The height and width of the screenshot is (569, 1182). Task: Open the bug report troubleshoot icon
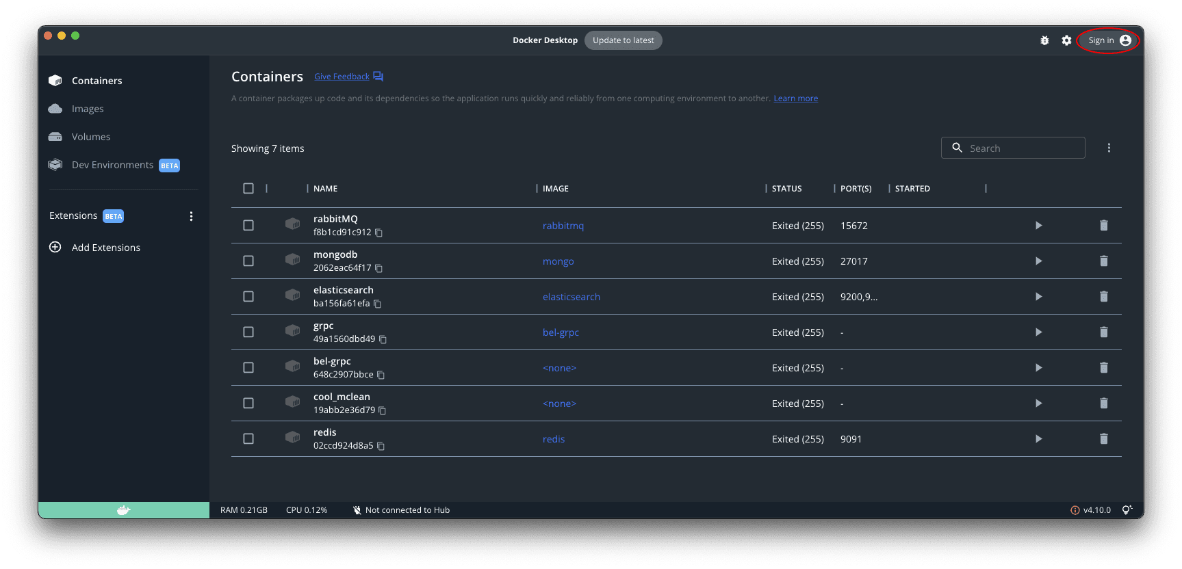pyautogui.click(x=1044, y=40)
